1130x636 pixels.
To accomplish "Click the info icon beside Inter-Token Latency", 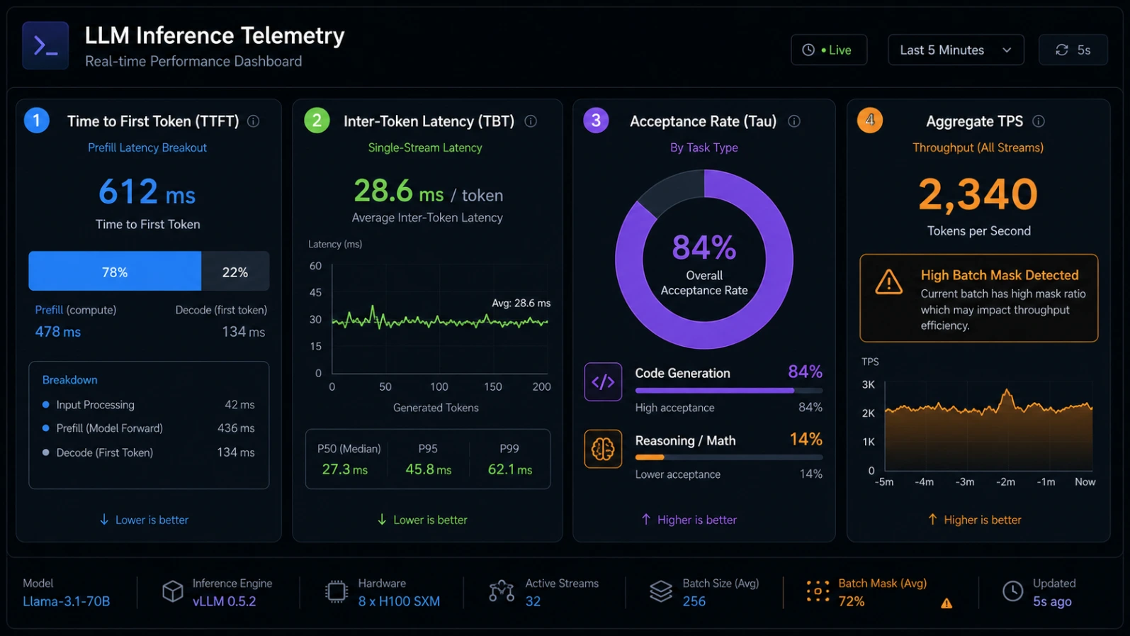I will click(x=531, y=121).
